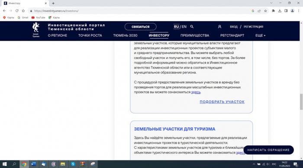Open the browser home page icon

coord(23,11)
